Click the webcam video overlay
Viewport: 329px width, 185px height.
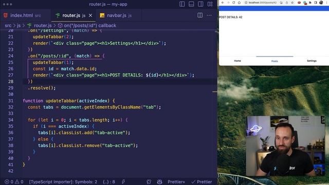point(285,146)
